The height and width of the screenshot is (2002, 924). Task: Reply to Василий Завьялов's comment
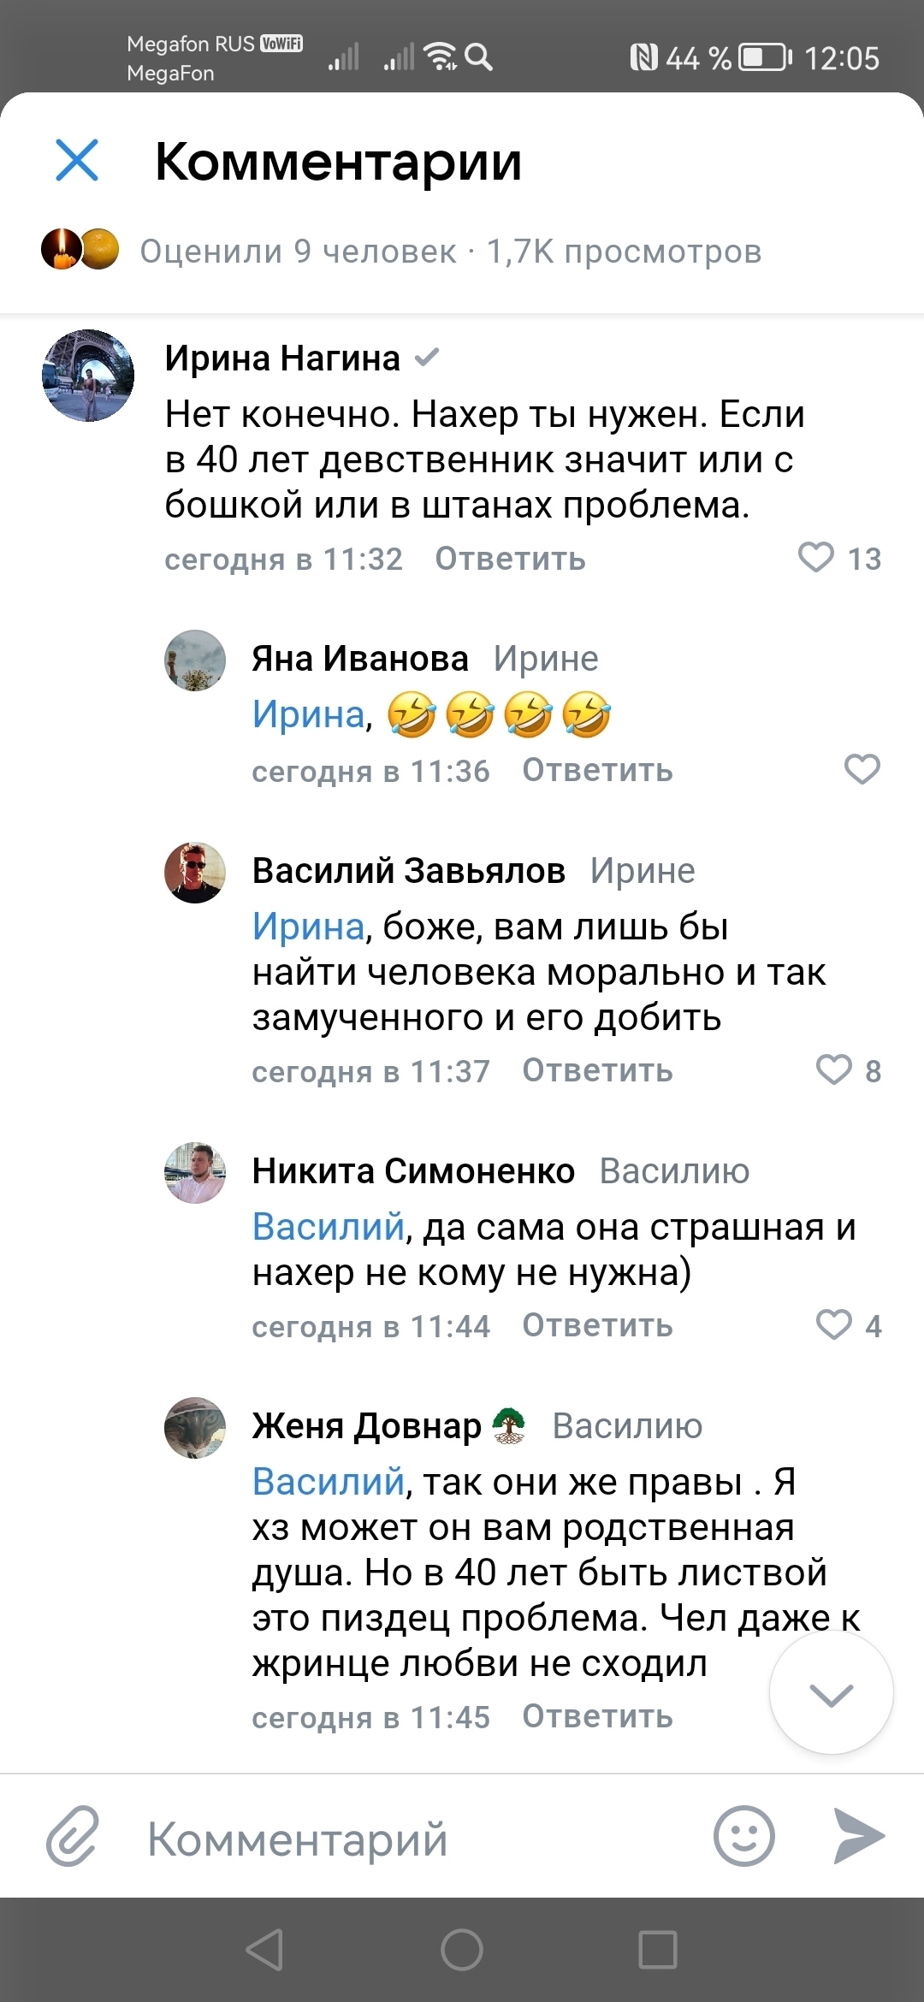597,1070
